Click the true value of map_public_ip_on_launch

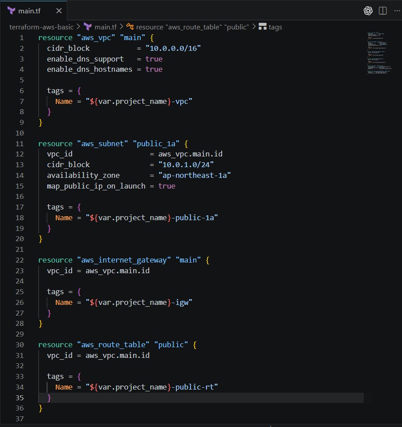[167, 186]
